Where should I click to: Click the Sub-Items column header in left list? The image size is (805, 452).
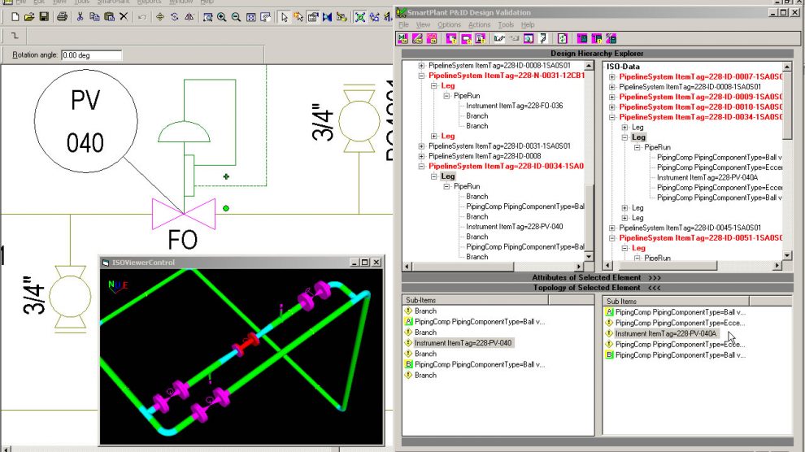[x=476, y=300]
